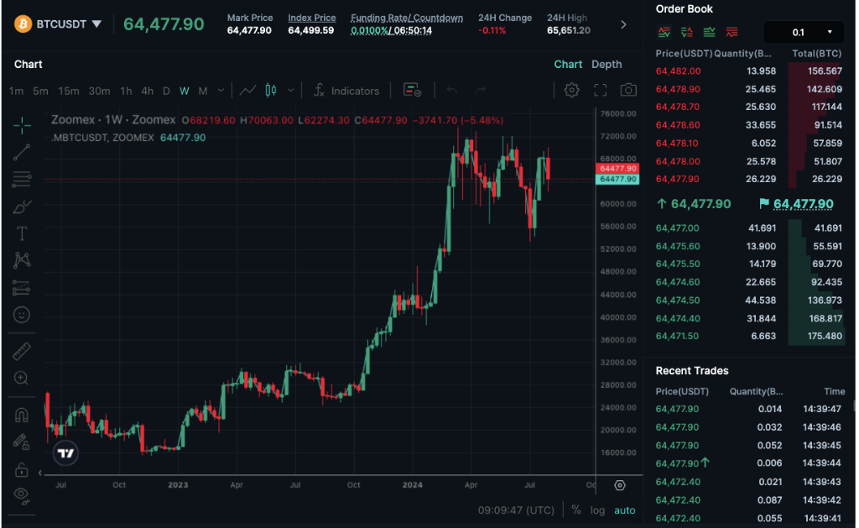Select the D daily timeframe

pyautogui.click(x=166, y=91)
